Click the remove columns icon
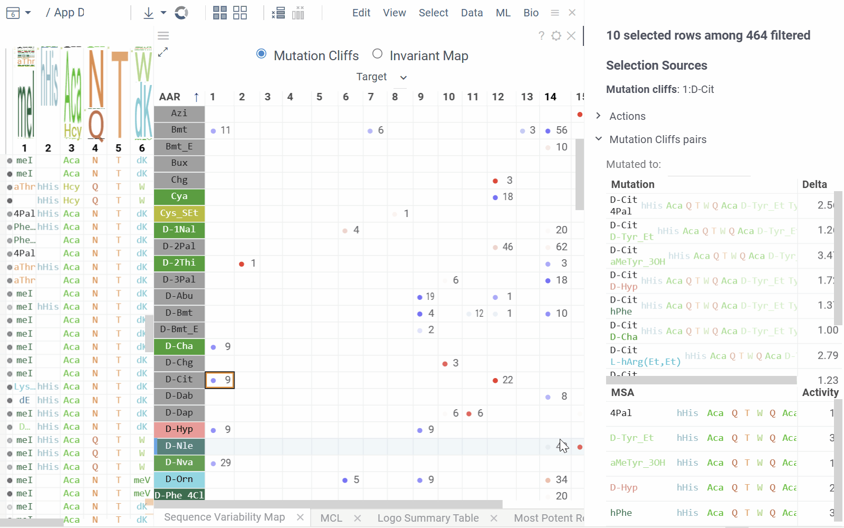 (298, 13)
